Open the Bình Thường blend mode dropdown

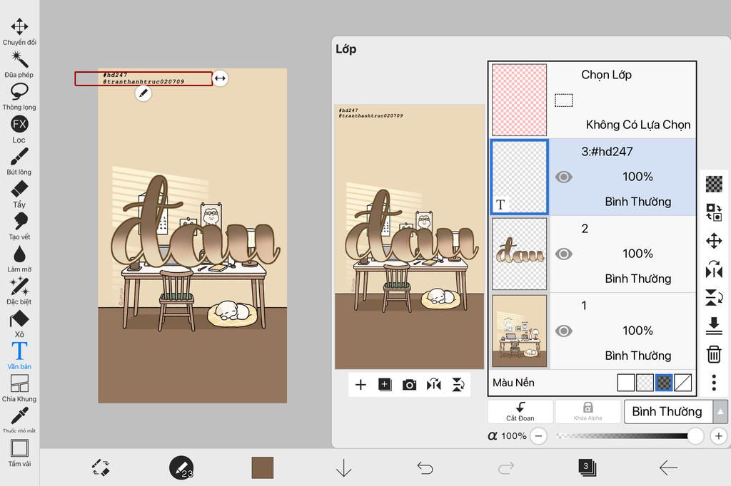tap(668, 411)
